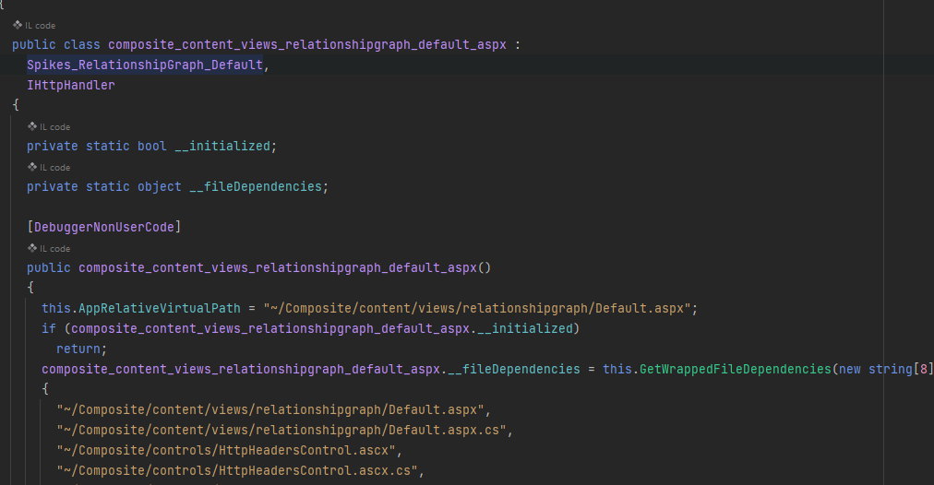The height and width of the screenshot is (485, 934).
Task: Click the GetWrappedFileDependencies method call
Action: tap(735, 369)
